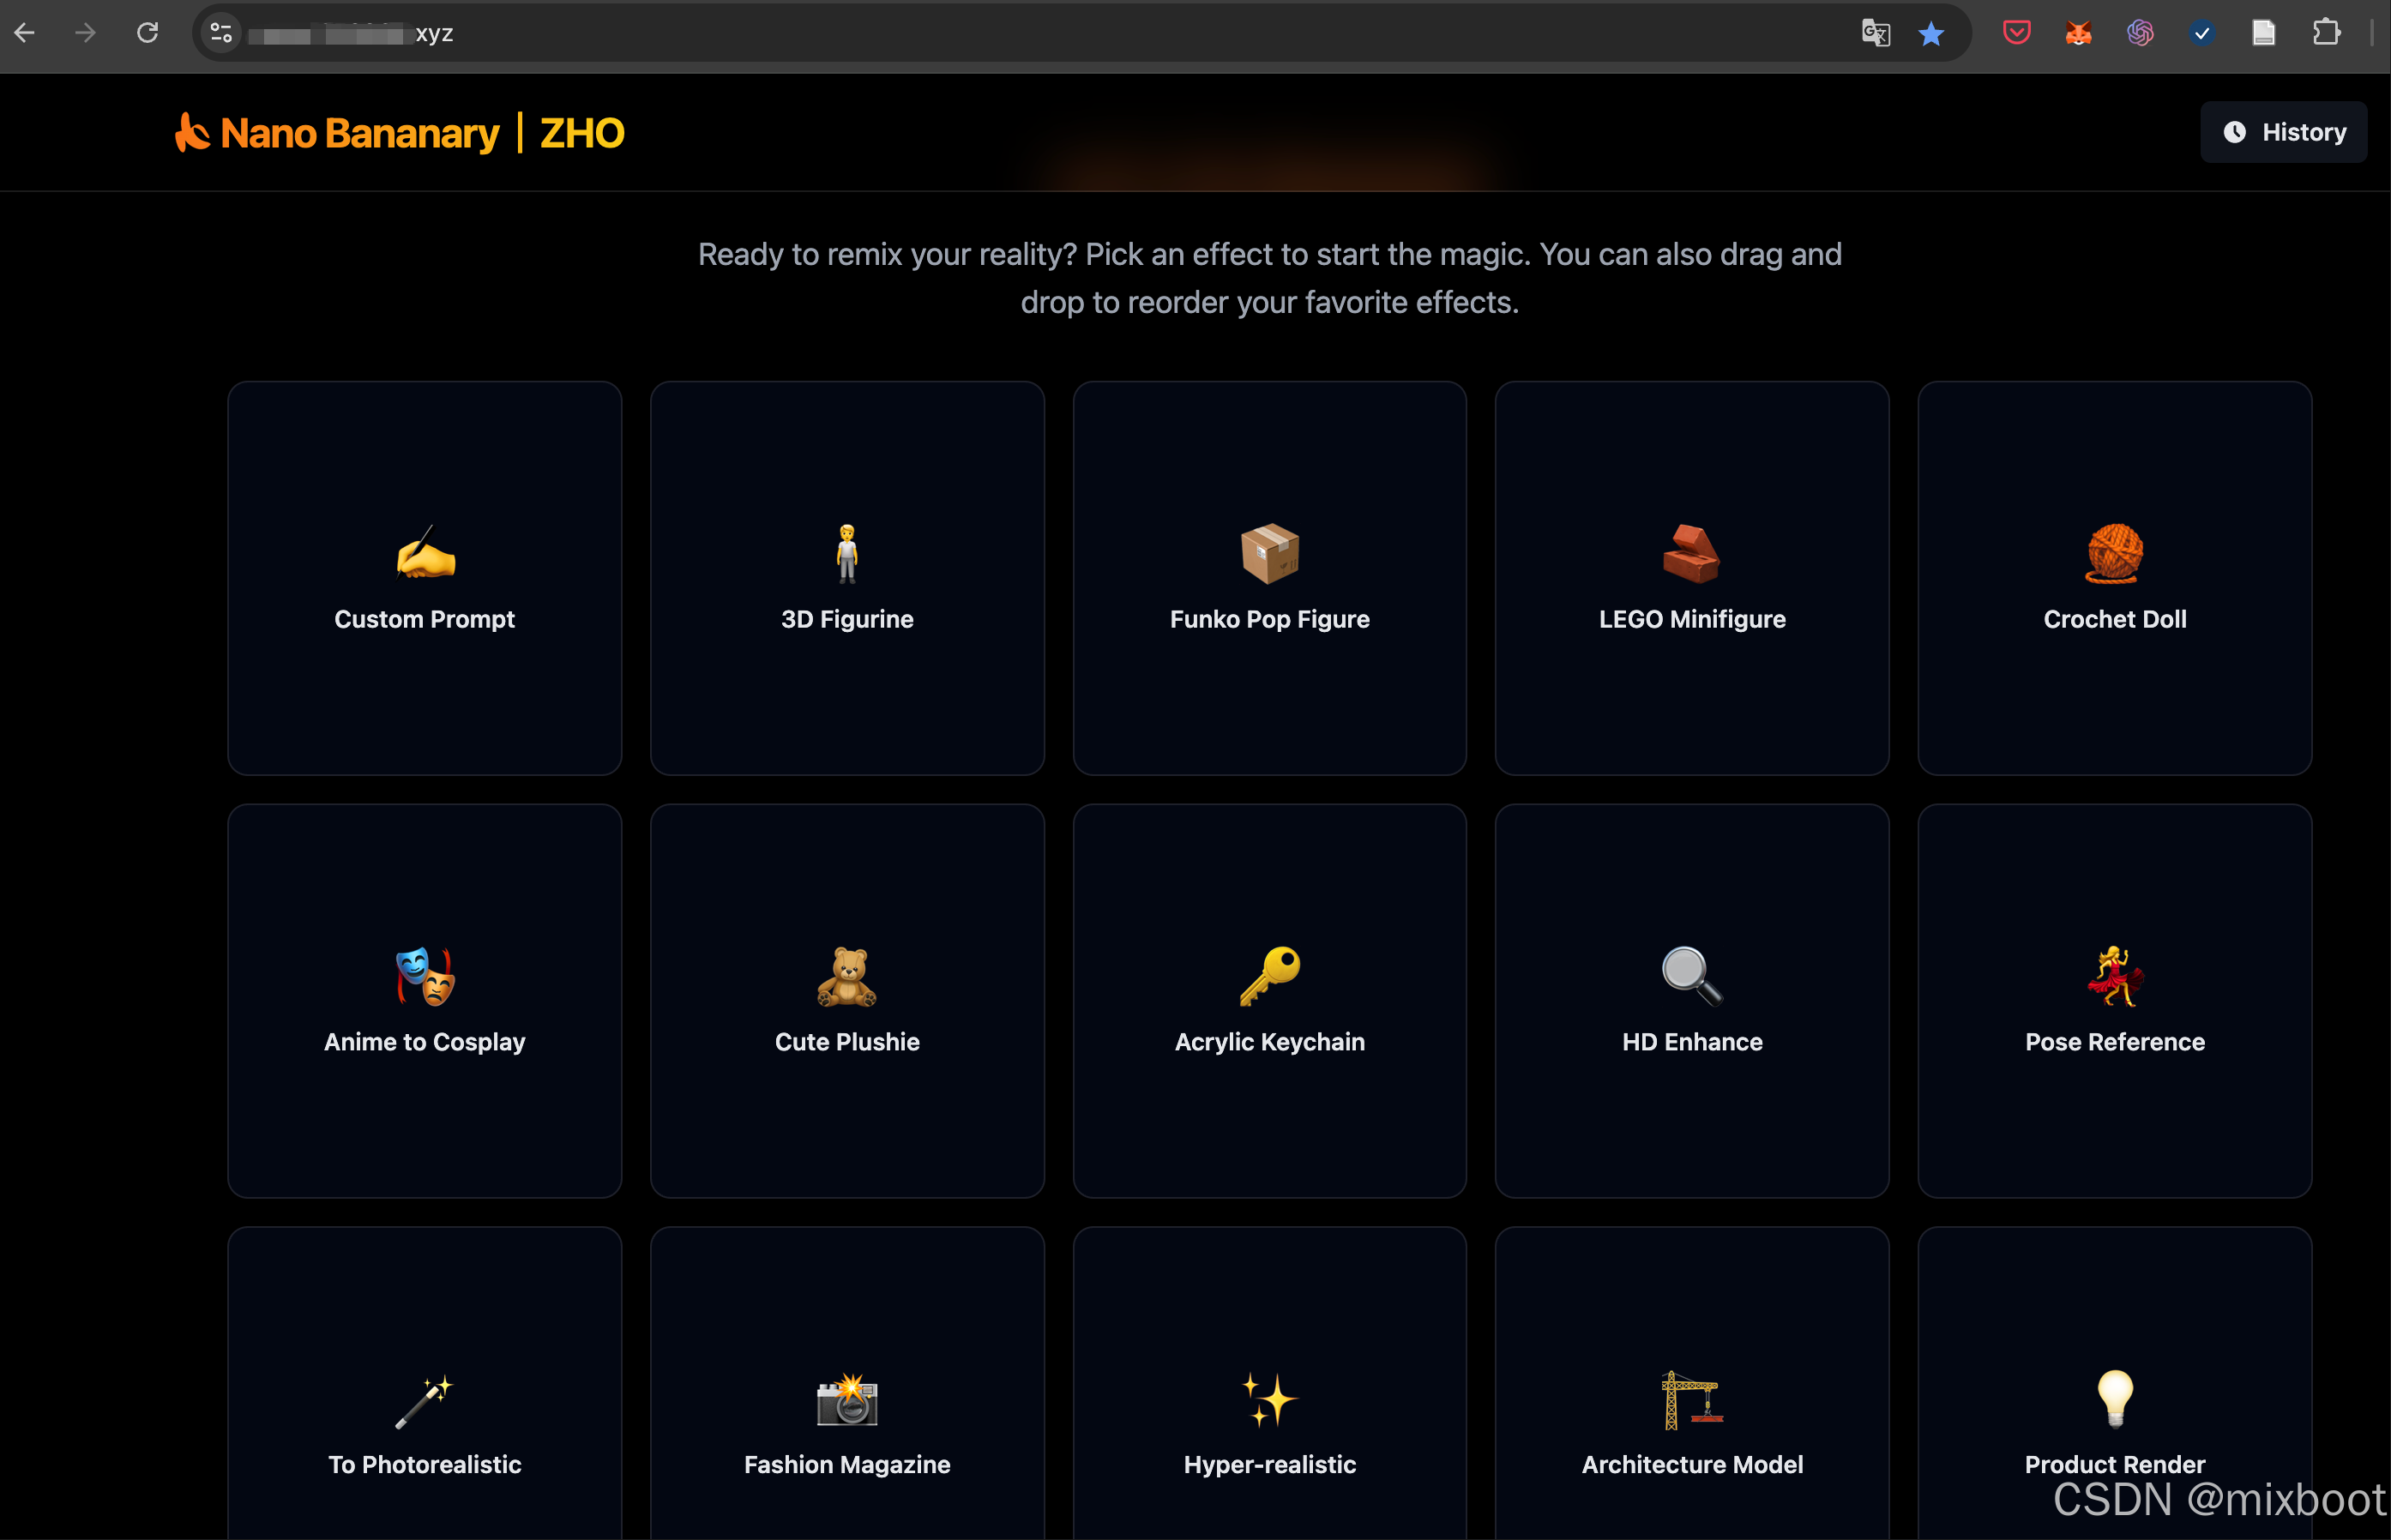This screenshot has height=1540, width=2391.
Task: Pick the Pose Reference dancer icon
Action: pos(2114,976)
